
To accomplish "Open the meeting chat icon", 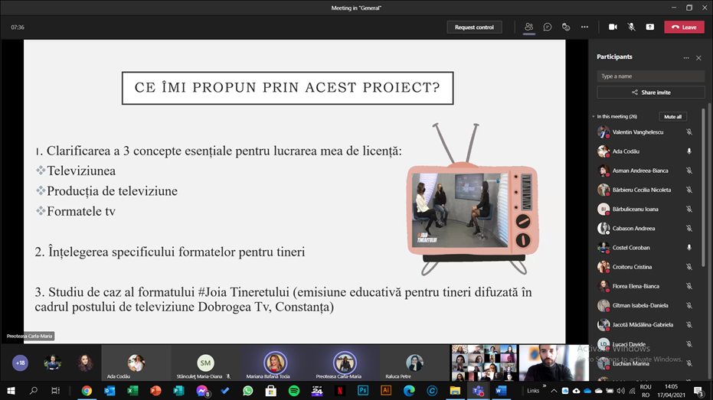I will tap(548, 27).
